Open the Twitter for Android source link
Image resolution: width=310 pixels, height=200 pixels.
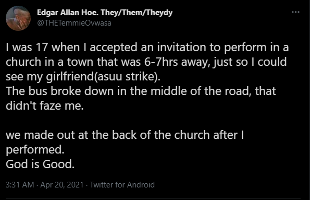(122, 185)
